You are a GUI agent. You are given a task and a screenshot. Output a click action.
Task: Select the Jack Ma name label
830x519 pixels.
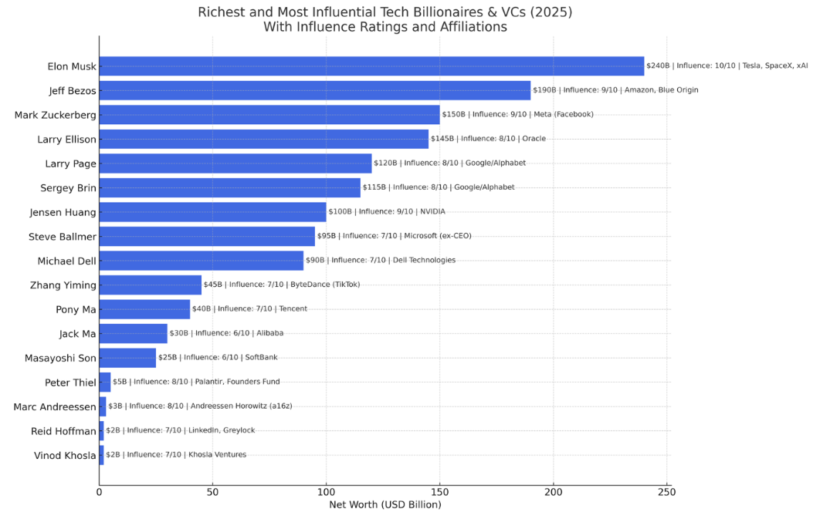[x=78, y=334]
